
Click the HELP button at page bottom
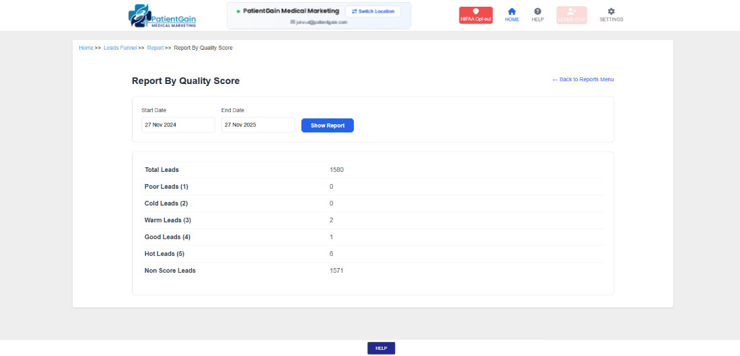coord(381,348)
